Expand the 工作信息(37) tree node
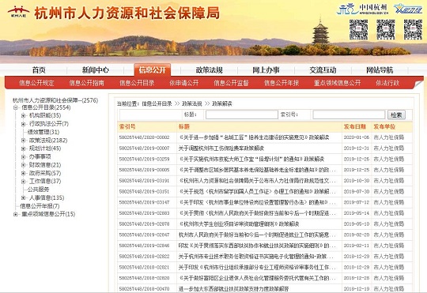This screenshot has height=293, width=427. pos(23,182)
